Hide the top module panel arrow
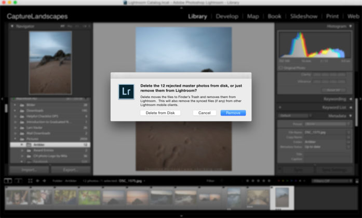Screen dimensions: 362x218 coord(181,8)
